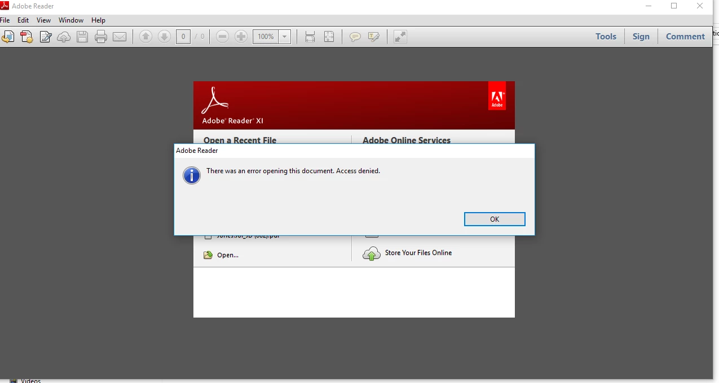The height and width of the screenshot is (383, 719).
Task: Click the Open file toolbar icon
Action: tap(7, 37)
